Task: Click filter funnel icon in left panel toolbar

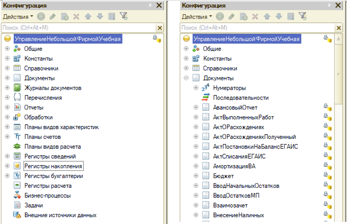Action: (x=124, y=16)
